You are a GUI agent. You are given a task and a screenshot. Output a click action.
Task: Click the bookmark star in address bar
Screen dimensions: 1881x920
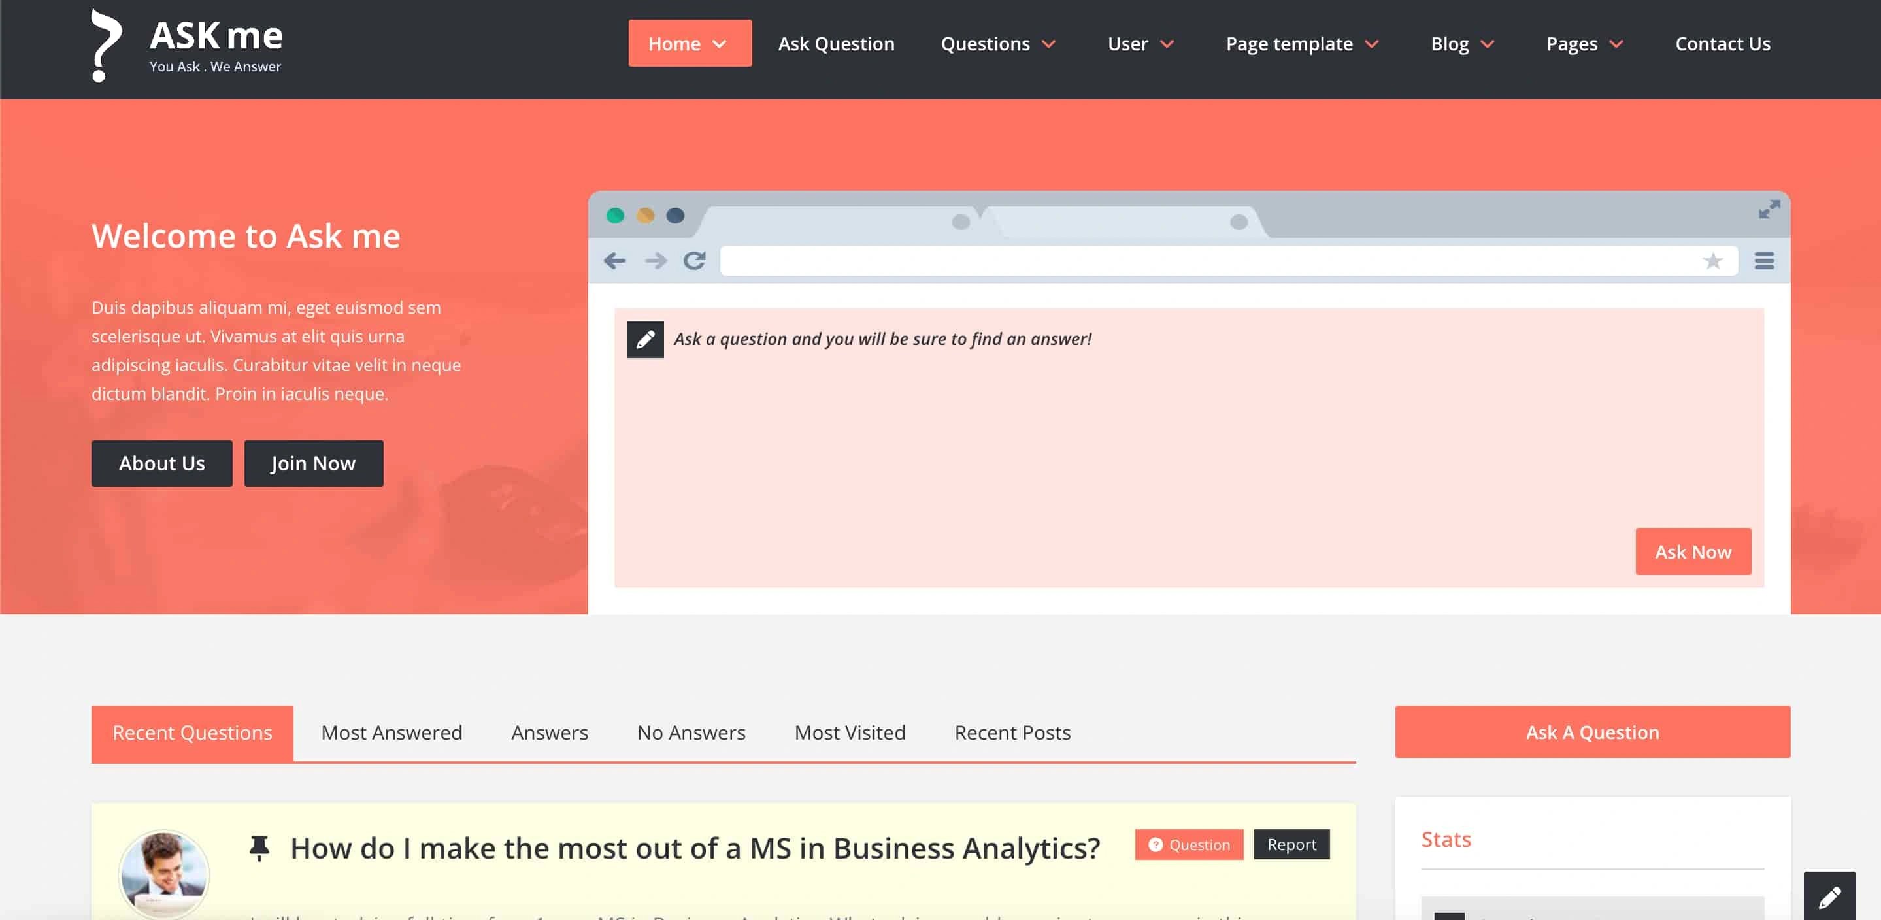[x=1712, y=261]
